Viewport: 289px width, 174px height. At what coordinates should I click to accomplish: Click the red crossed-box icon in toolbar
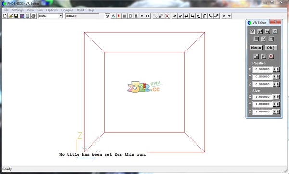[x=167, y=16]
